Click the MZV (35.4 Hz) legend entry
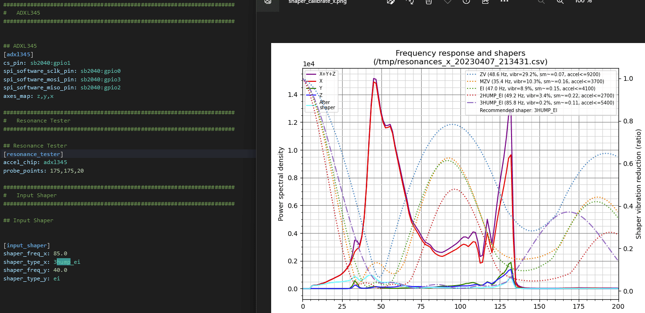The width and height of the screenshot is (645, 313). point(535,81)
